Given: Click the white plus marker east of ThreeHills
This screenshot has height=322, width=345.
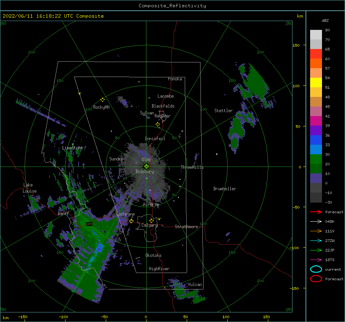Looking at the screenshot, I should pyautogui.click(x=217, y=154).
